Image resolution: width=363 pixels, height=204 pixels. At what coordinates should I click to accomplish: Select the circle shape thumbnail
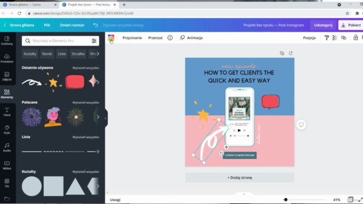(32, 186)
